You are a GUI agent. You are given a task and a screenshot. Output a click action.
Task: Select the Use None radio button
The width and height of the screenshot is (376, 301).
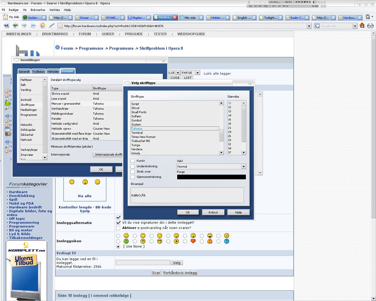[x=118, y=246]
